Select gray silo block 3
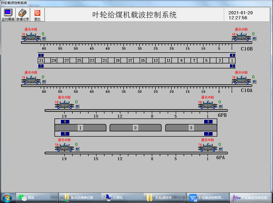Screen dimensions: 273x203 pos(191,128)
